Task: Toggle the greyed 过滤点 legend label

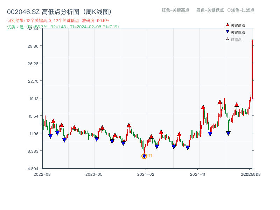Action: 236,39
